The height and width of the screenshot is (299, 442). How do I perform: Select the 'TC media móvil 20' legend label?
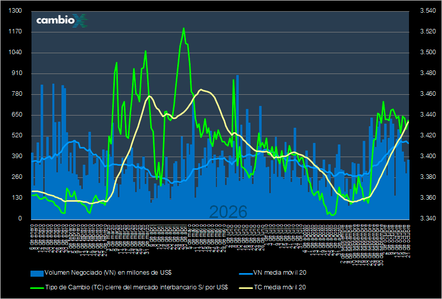point(280,288)
